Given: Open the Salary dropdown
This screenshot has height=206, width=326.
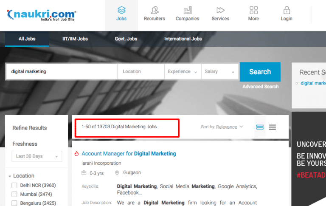Looking at the screenshot, I should pyautogui.click(x=219, y=72).
